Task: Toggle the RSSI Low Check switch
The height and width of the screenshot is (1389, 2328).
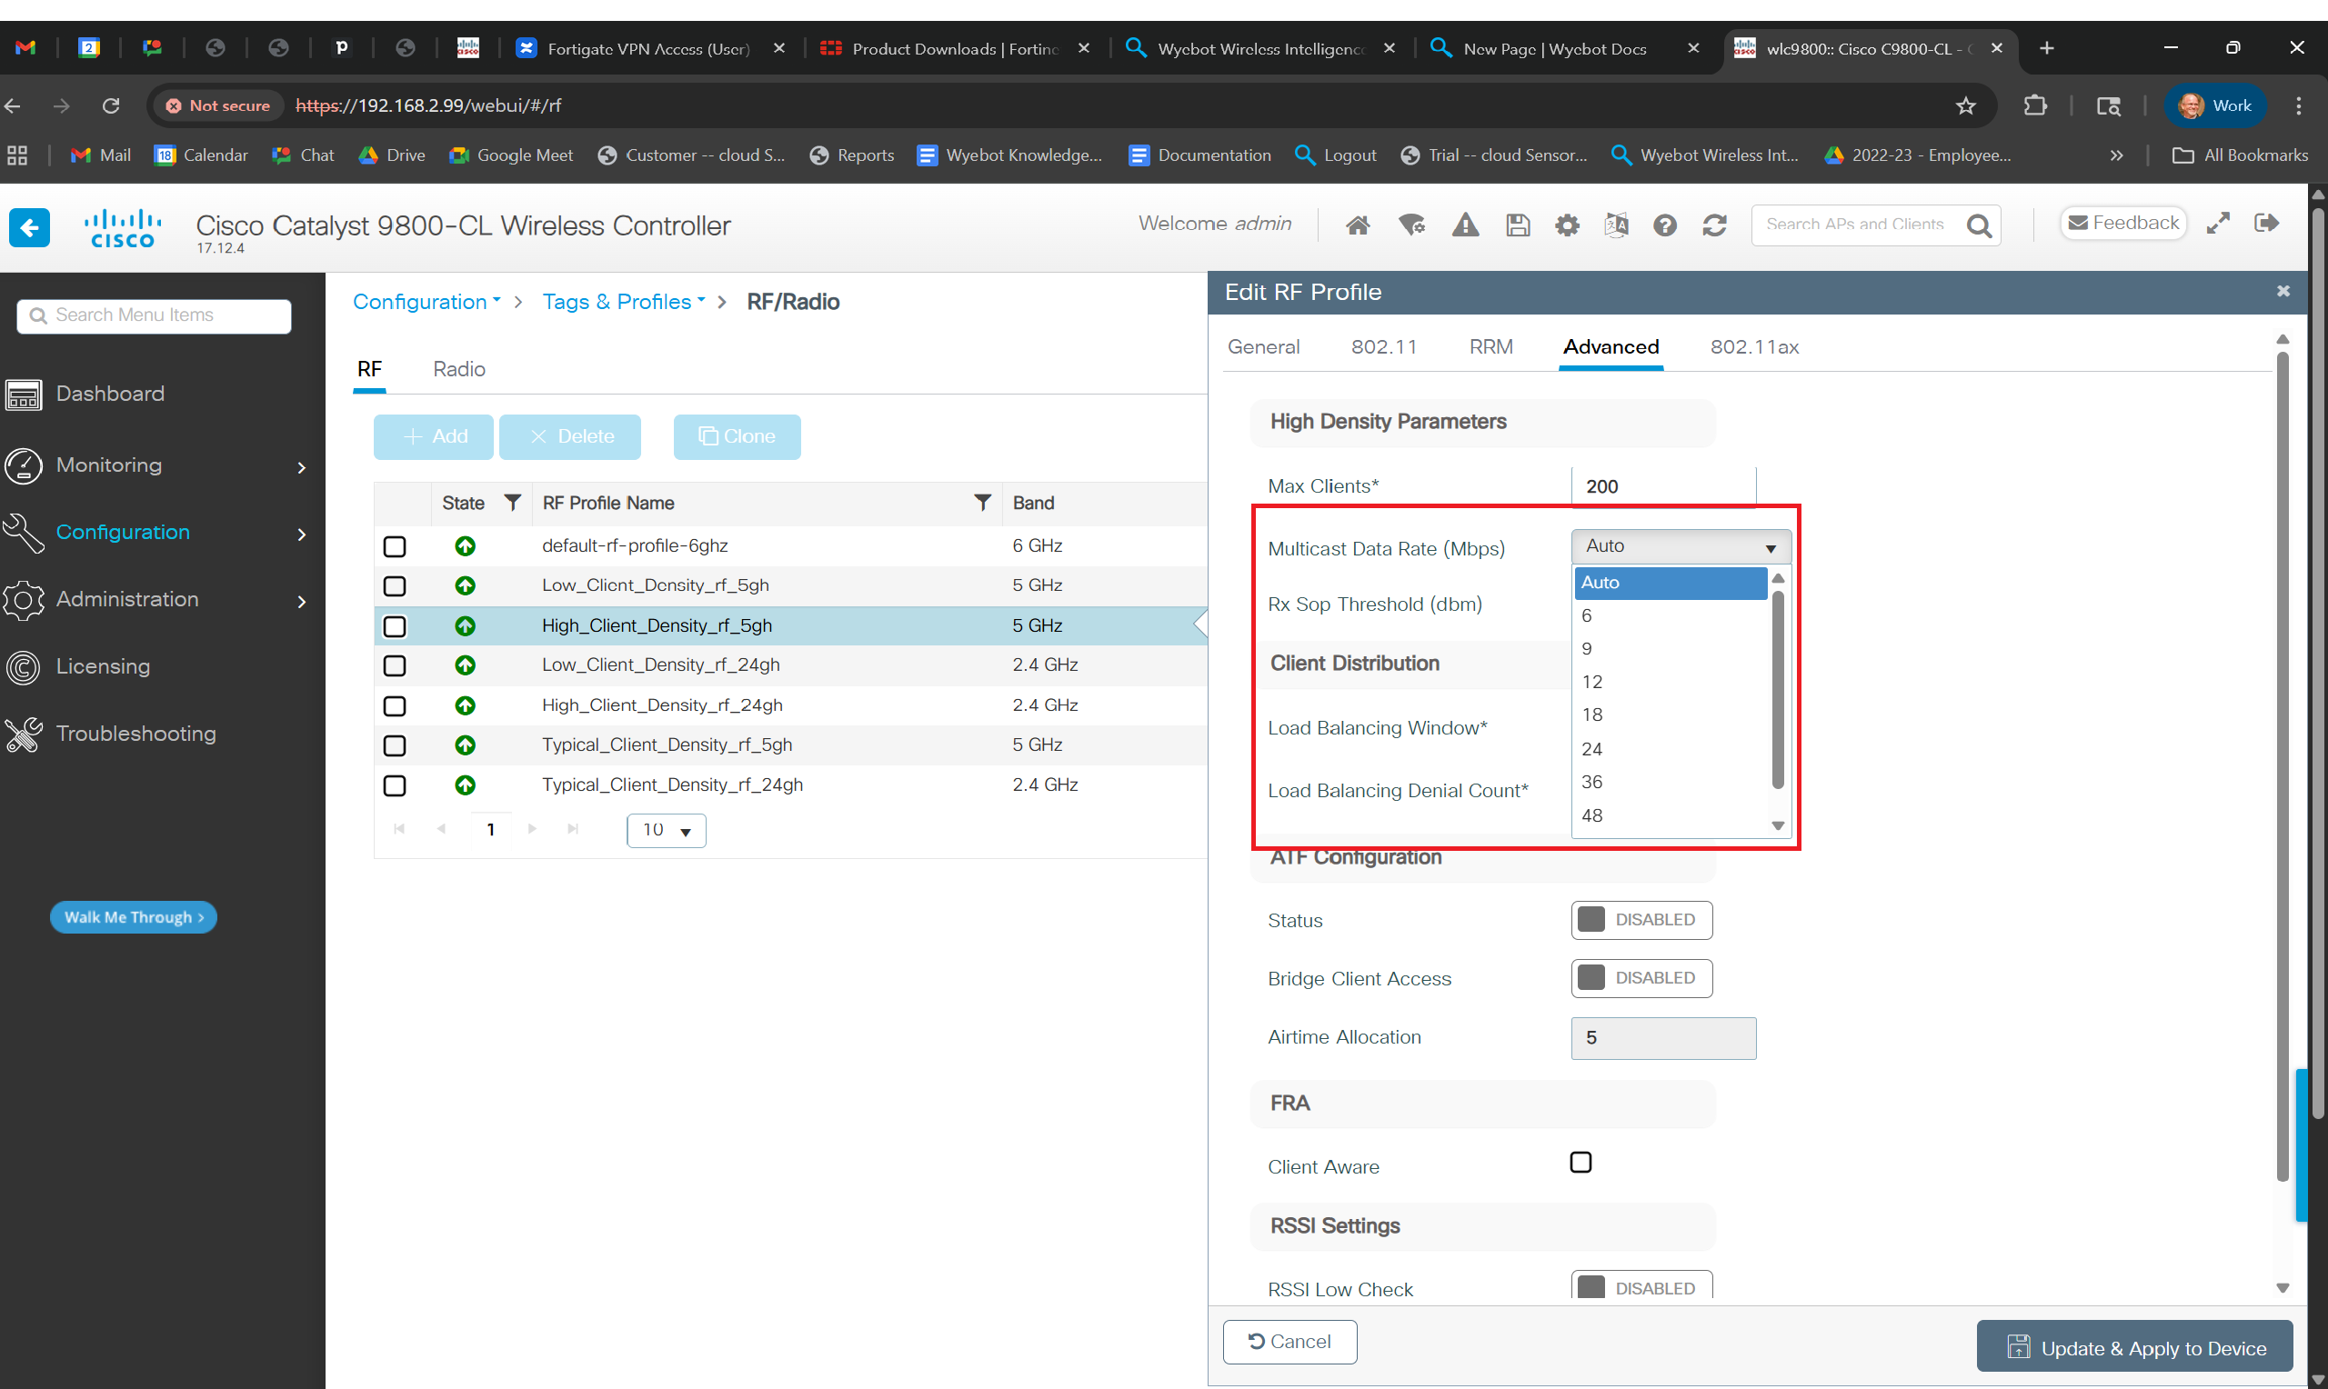Action: pyautogui.click(x=1641, y=1285)
